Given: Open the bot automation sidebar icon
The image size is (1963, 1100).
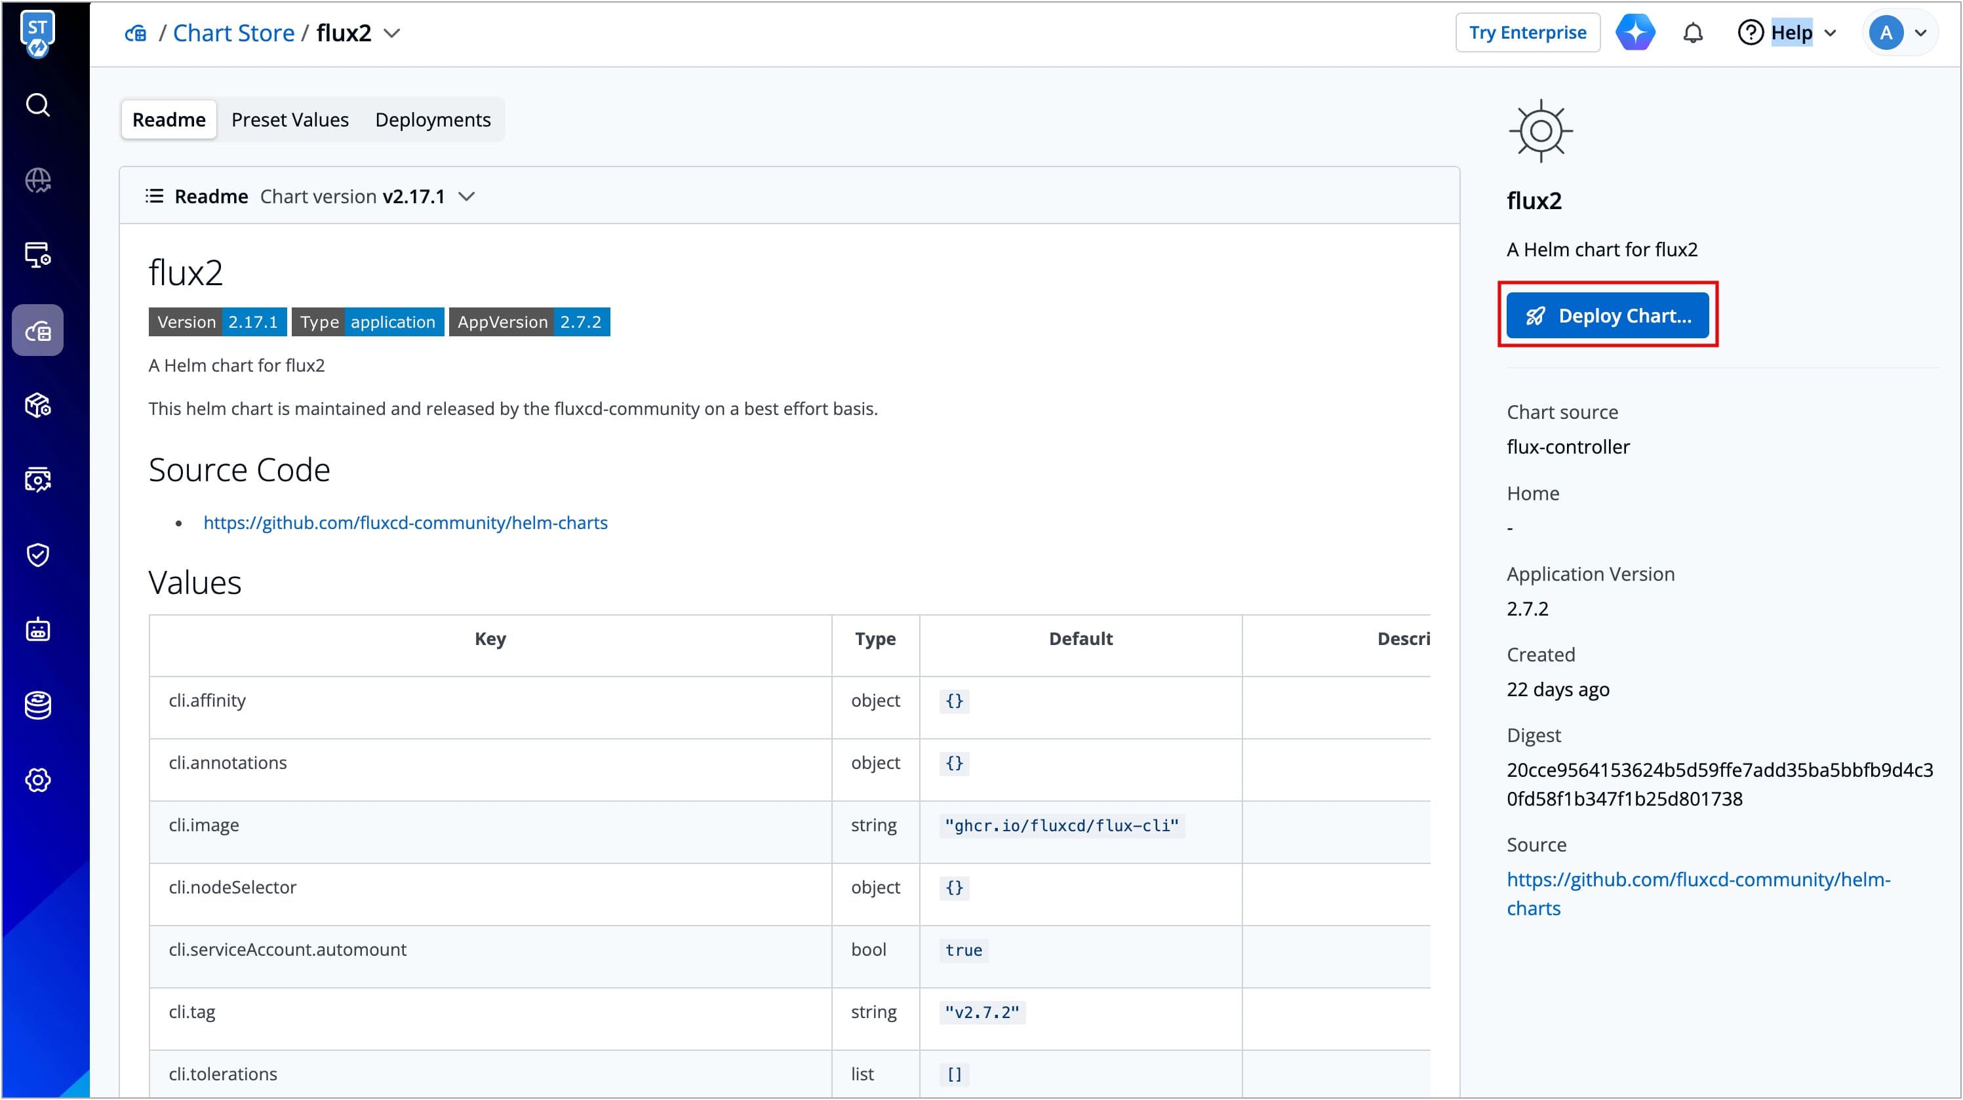Looking at the screenshot, I should click(37, 630).
